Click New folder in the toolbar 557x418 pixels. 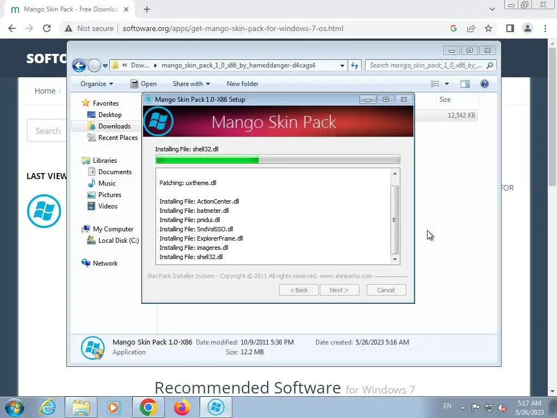click(243, 84)
